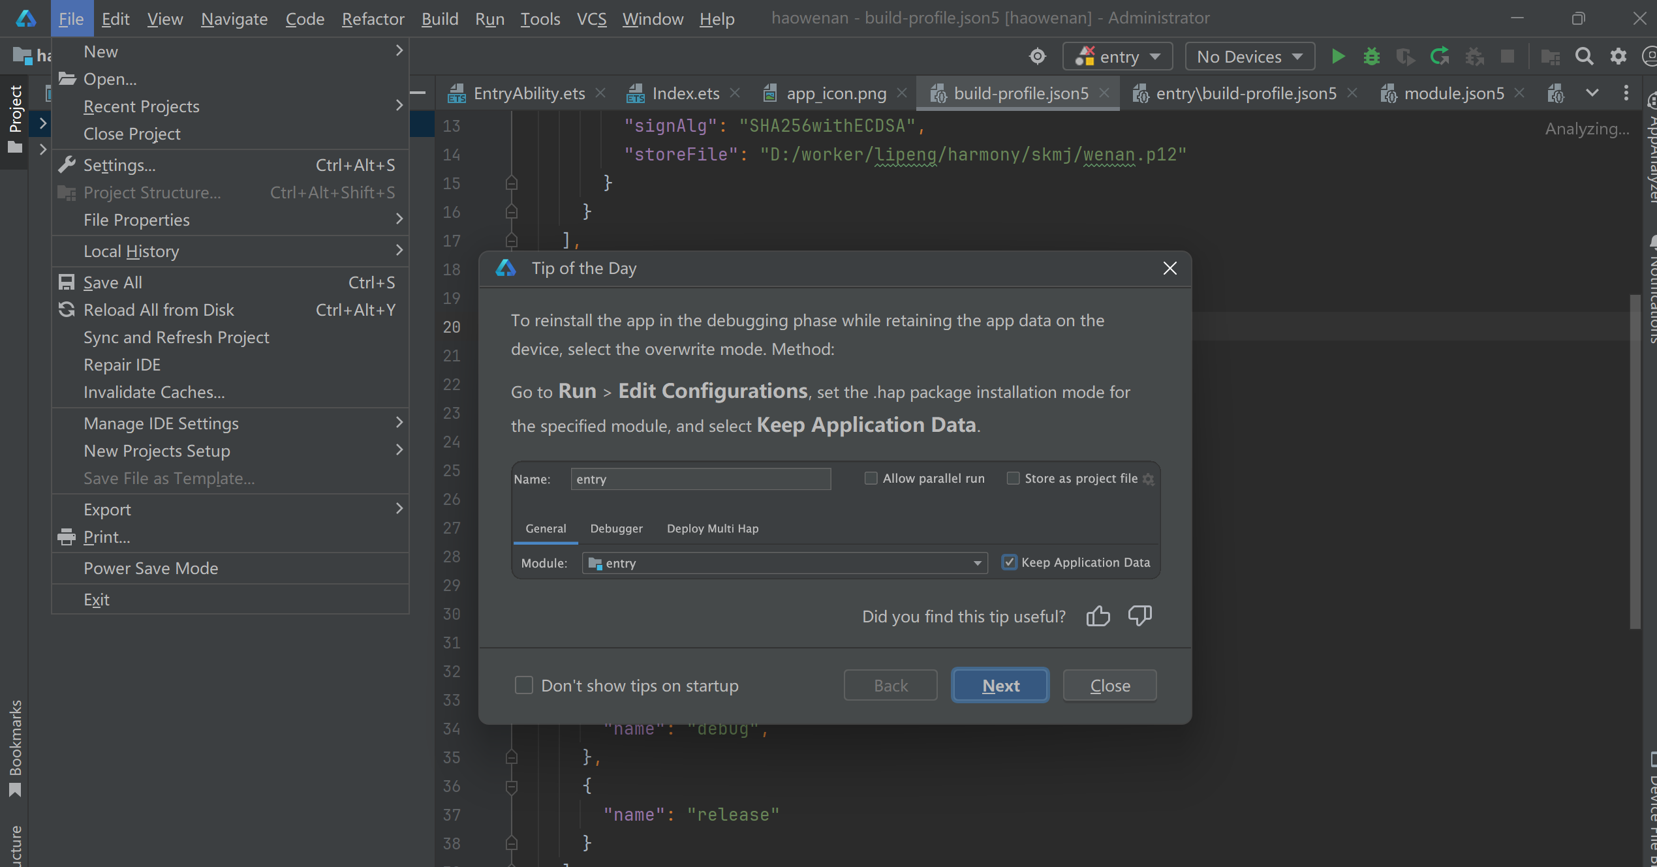The height and width of the screenshot is (867, 1657).
Task: Choose Save All menu item
Action: (x=230, y=282)
